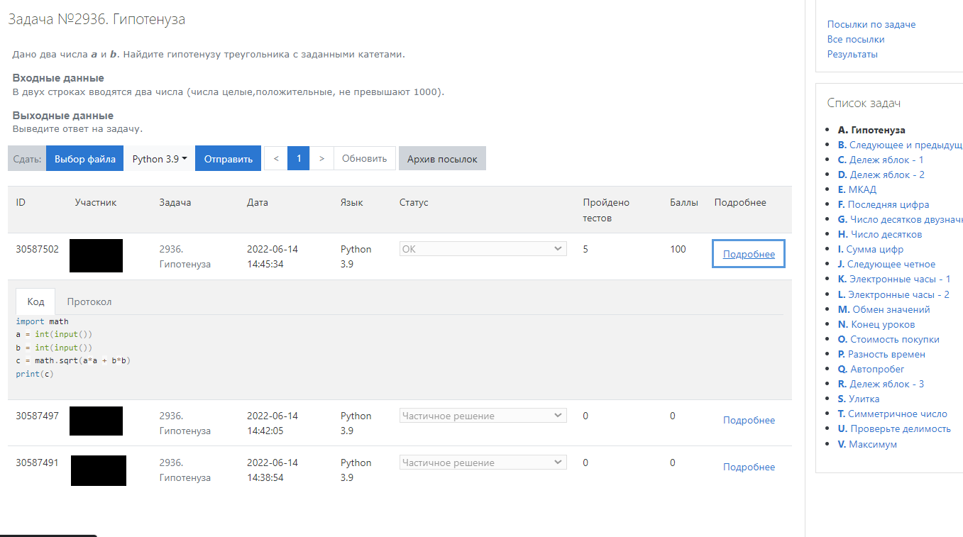Open the Python 3.9 language dropdown
Image resolution: width=963 pixels, height=537 pixels.
pos(160,159)
